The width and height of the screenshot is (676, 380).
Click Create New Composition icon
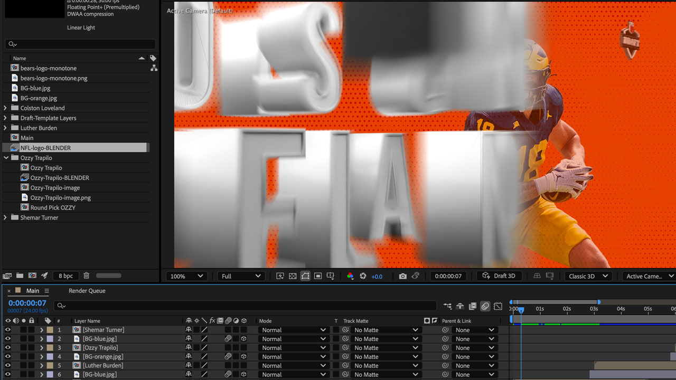32,275
